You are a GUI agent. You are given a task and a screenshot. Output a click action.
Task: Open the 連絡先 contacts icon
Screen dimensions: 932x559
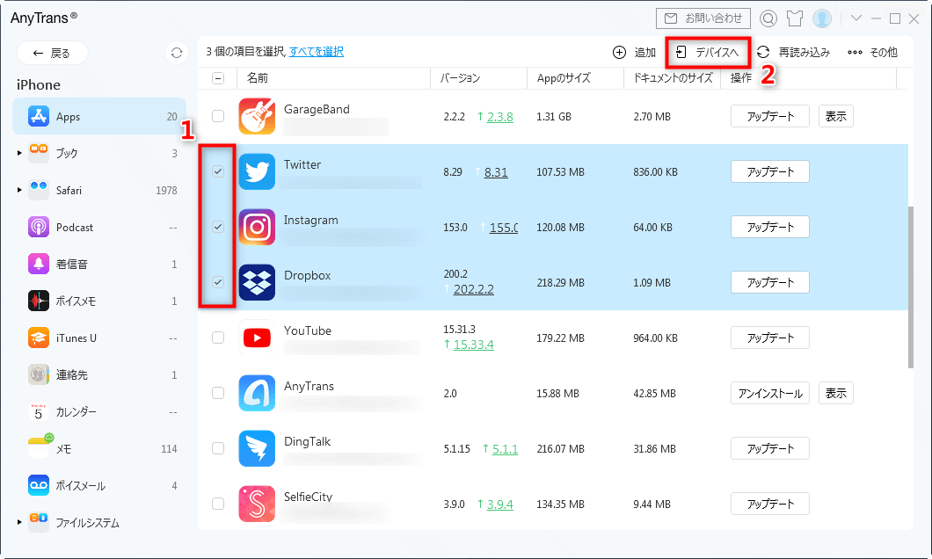pos(39,374)
